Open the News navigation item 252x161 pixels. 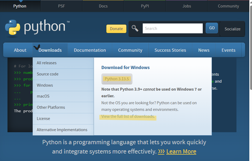tap(204, 50)
